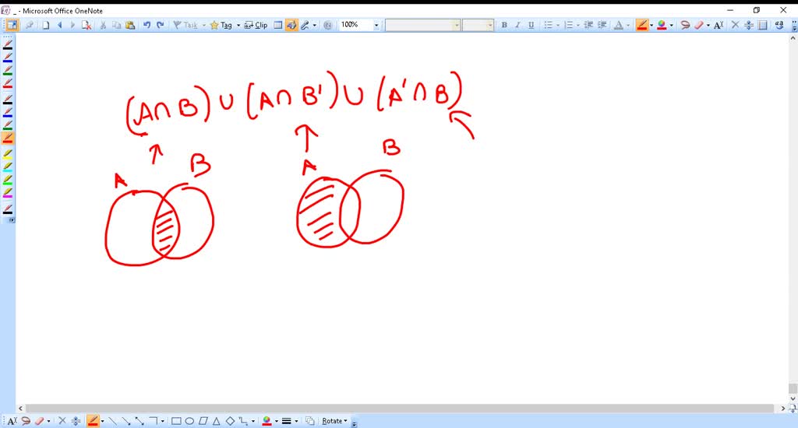Select the Rectangle shape tool

pos(176,421)
